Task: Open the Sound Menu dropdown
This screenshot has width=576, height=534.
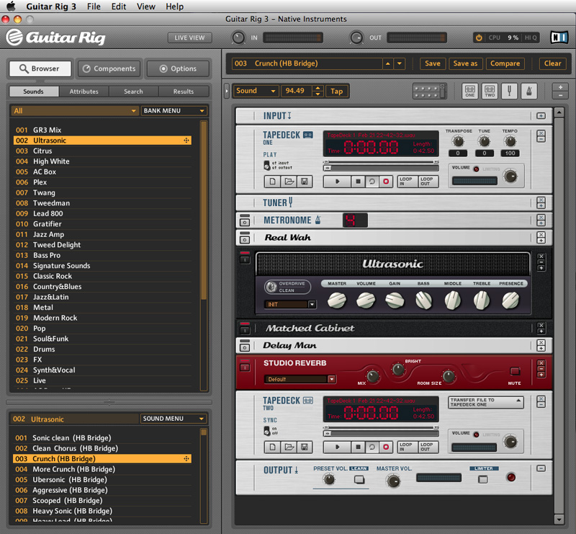Action: [174, 419]
